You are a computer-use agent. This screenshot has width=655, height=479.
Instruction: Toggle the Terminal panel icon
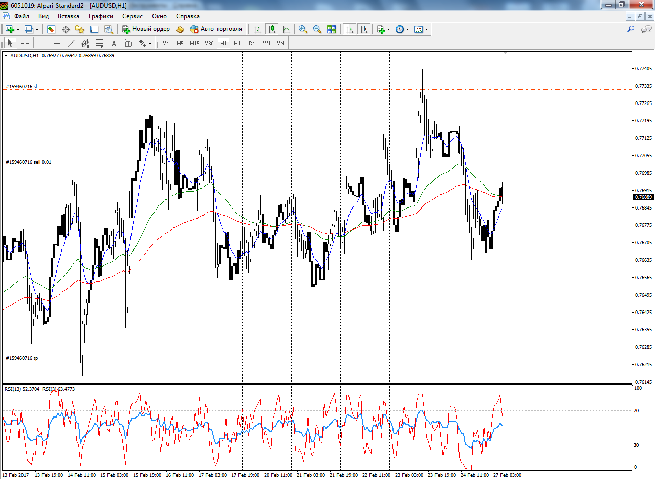pos(94,29)
